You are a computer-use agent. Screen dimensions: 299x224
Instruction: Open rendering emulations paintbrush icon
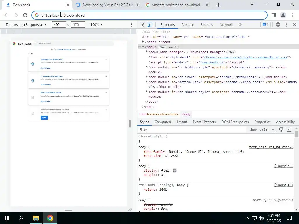point(281,130)
